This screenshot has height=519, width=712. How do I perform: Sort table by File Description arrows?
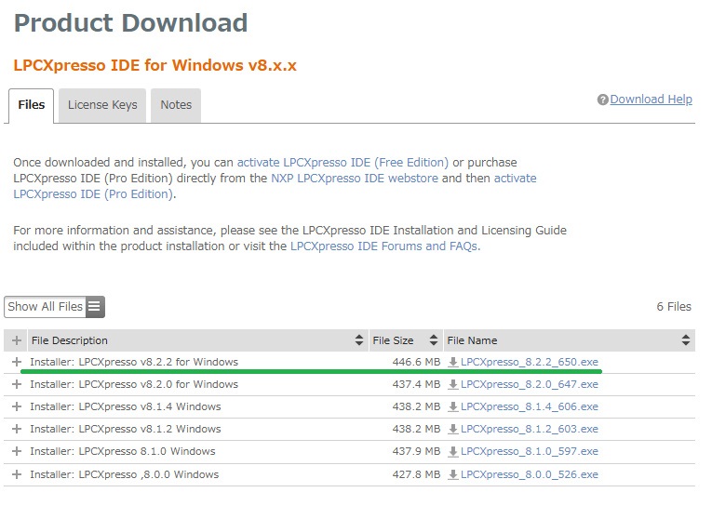coord(359,340)
